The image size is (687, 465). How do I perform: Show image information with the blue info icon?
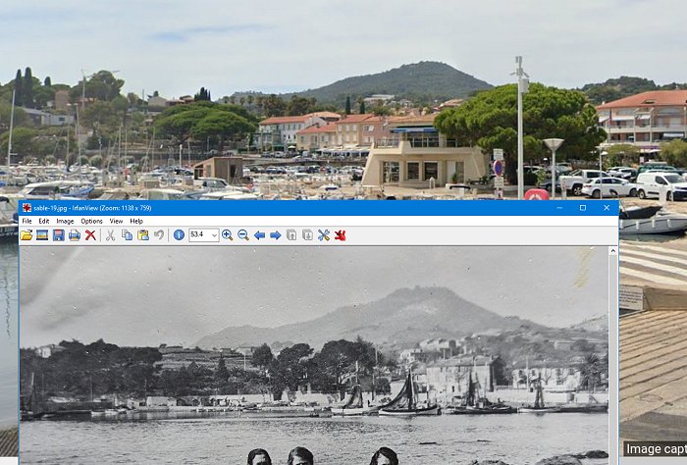tap(179, 235)
